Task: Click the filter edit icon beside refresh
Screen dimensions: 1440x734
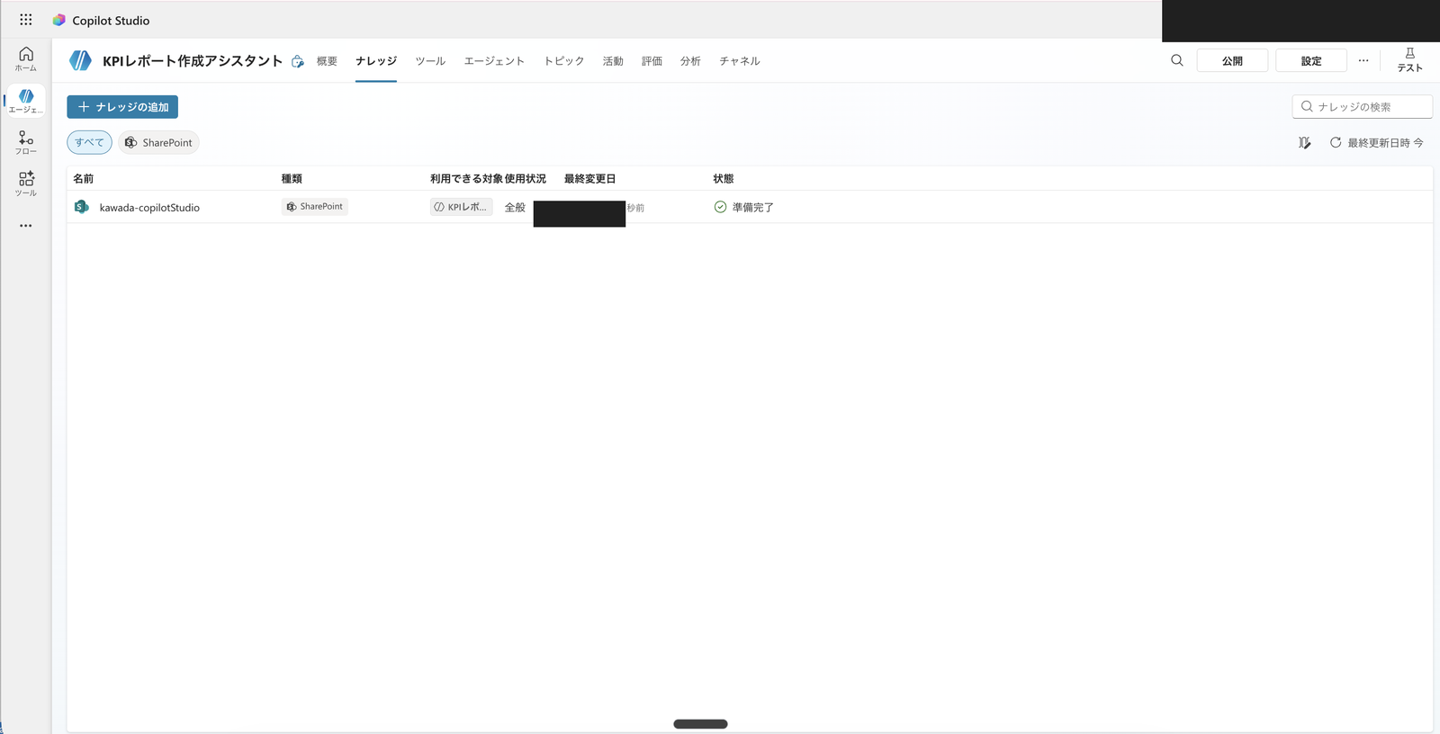Action: pos(1304,143)
